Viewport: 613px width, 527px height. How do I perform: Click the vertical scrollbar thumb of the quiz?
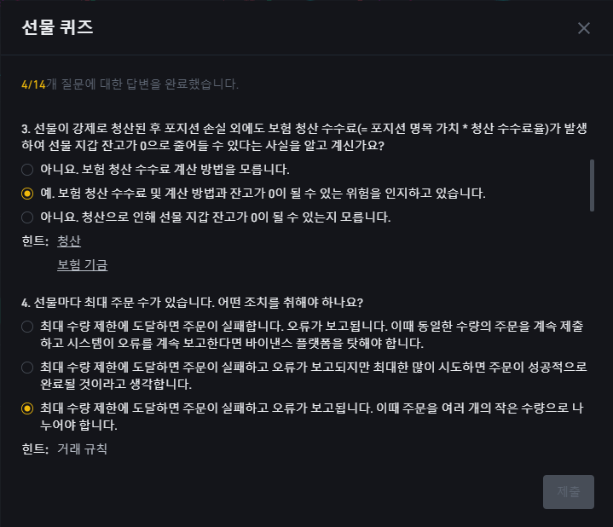[x=592, y=185]
